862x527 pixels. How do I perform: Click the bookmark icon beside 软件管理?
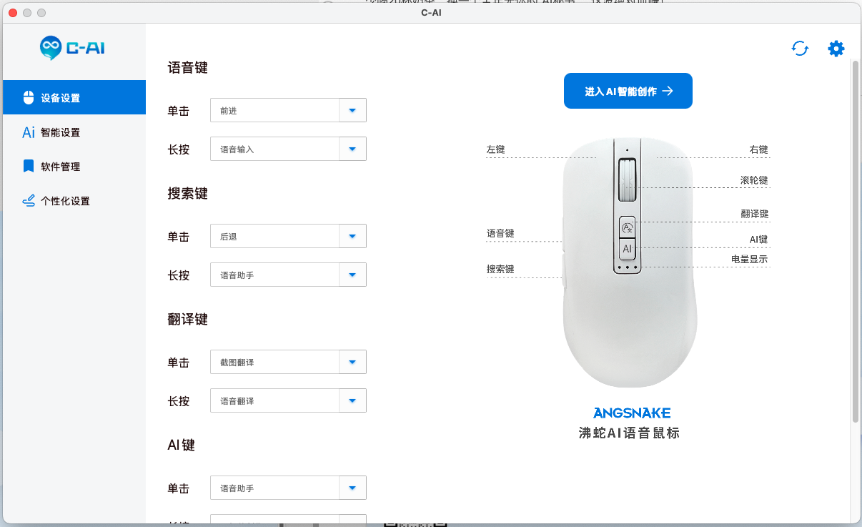29,167
